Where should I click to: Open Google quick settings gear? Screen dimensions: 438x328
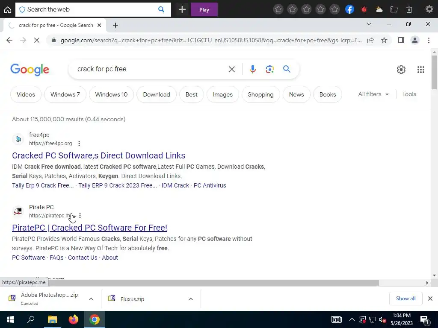[x=401, y=70]
